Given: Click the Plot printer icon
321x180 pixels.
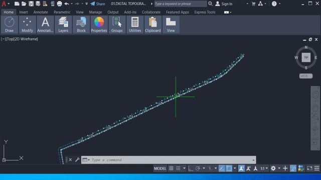Looking at the screenshot, I should [x=59, y=3].
